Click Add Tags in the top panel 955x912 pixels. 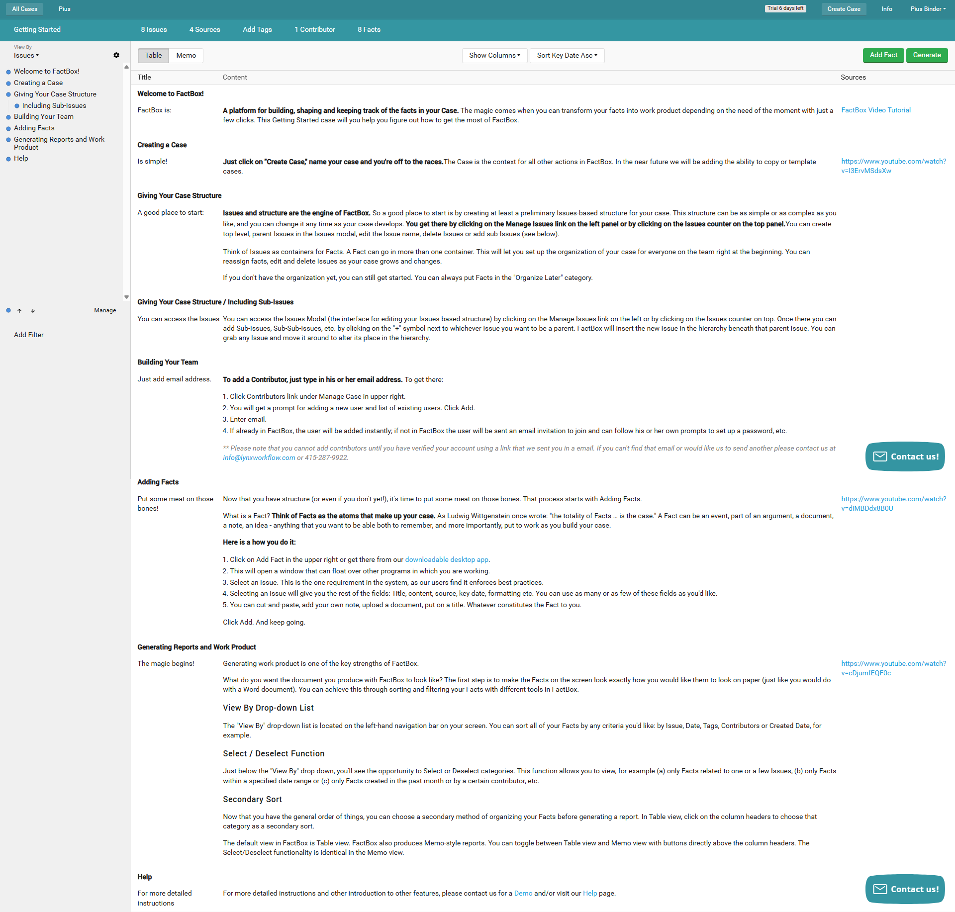click(257, 29)
